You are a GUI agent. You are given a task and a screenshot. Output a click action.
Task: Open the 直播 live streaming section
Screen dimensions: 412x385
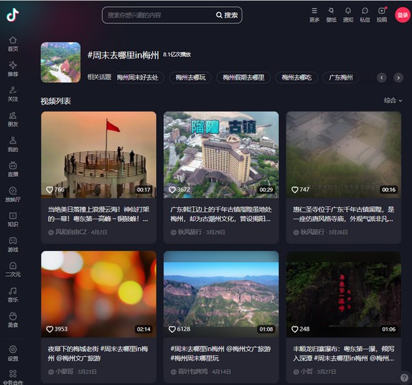click(x=12, y=168)
